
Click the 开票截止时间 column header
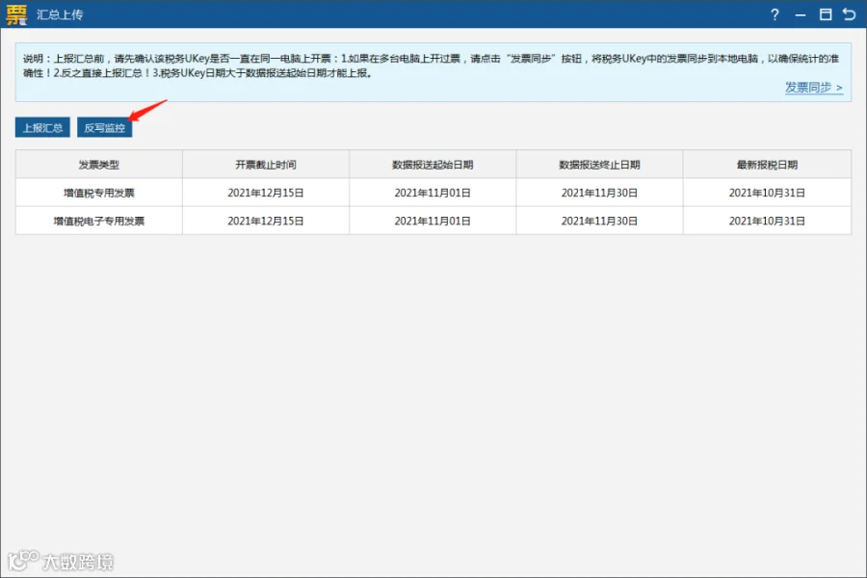point(266,165)
